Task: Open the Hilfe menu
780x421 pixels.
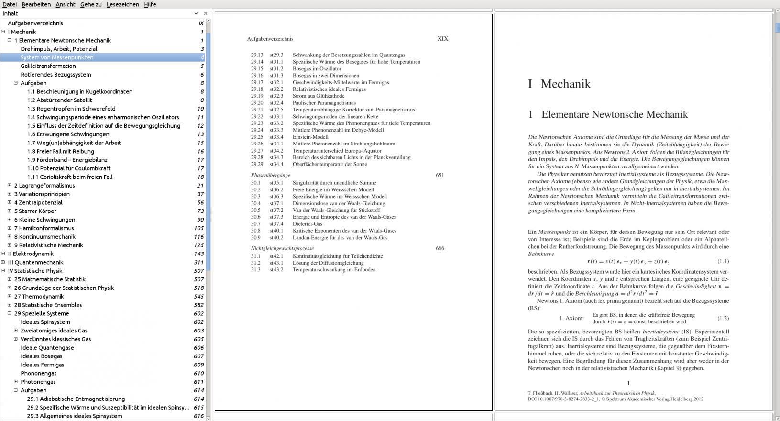Action: pos(150,4)
